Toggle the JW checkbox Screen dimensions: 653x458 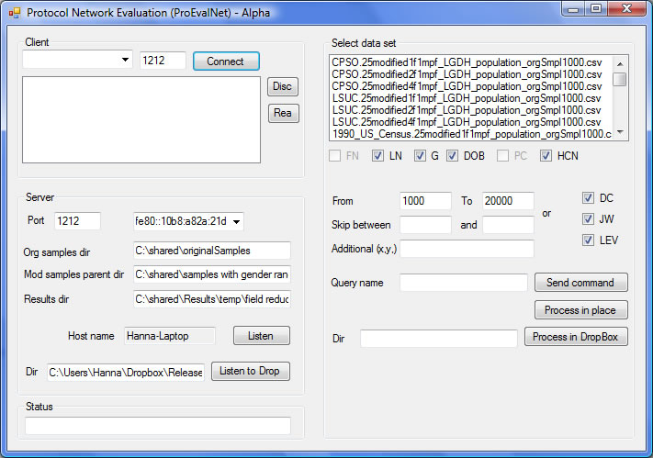(x=589, y=219)
